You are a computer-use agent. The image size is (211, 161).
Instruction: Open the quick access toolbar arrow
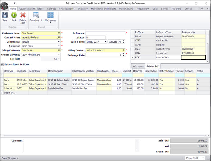click(14, 3)
